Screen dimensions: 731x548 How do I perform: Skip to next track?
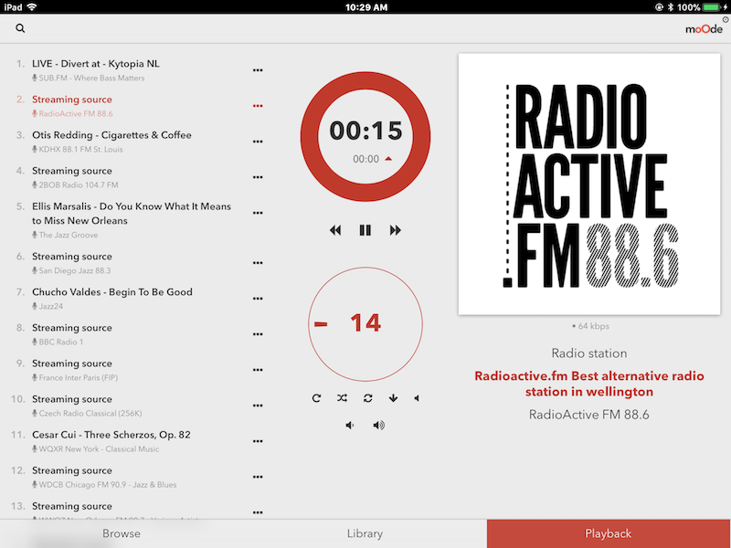coord(395,230)
